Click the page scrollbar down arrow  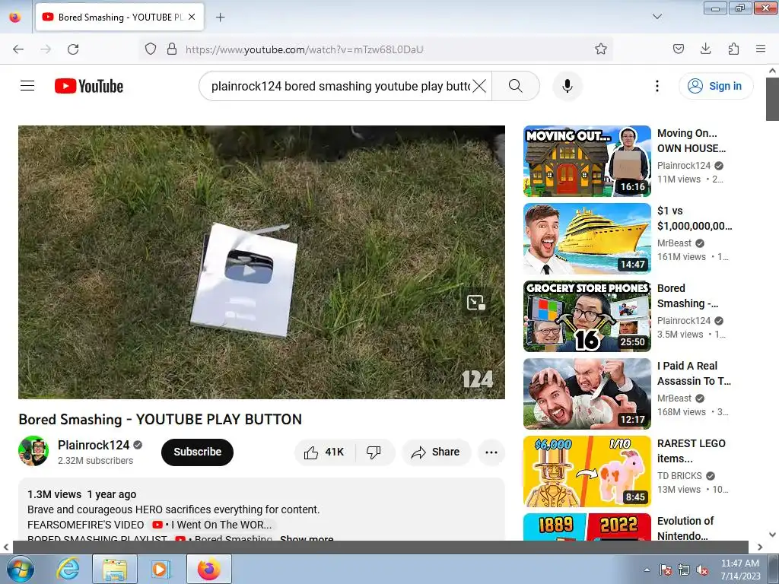tap(772, 535)
